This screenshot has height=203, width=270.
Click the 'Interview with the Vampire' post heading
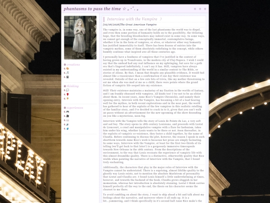click(132, 19)
